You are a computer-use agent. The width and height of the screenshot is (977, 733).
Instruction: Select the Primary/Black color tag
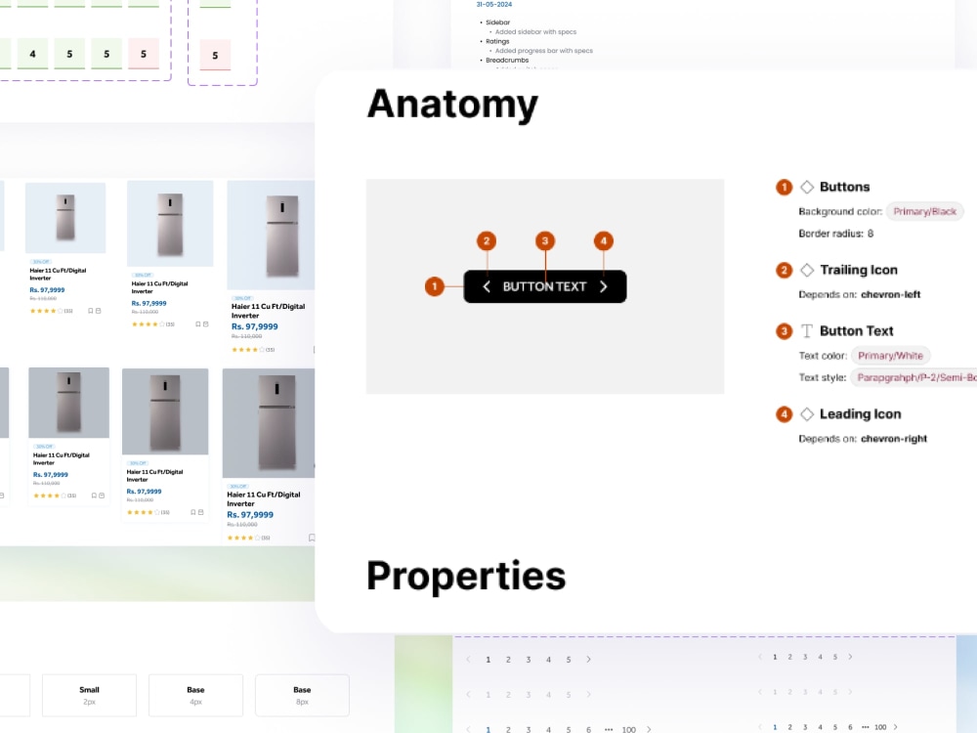(924, 211)
